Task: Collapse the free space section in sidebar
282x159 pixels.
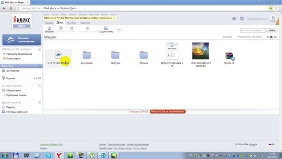Action: click(x=39, y=49)
